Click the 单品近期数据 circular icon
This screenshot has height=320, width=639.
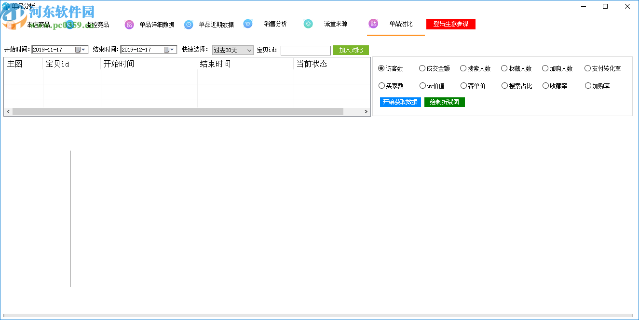188,24
